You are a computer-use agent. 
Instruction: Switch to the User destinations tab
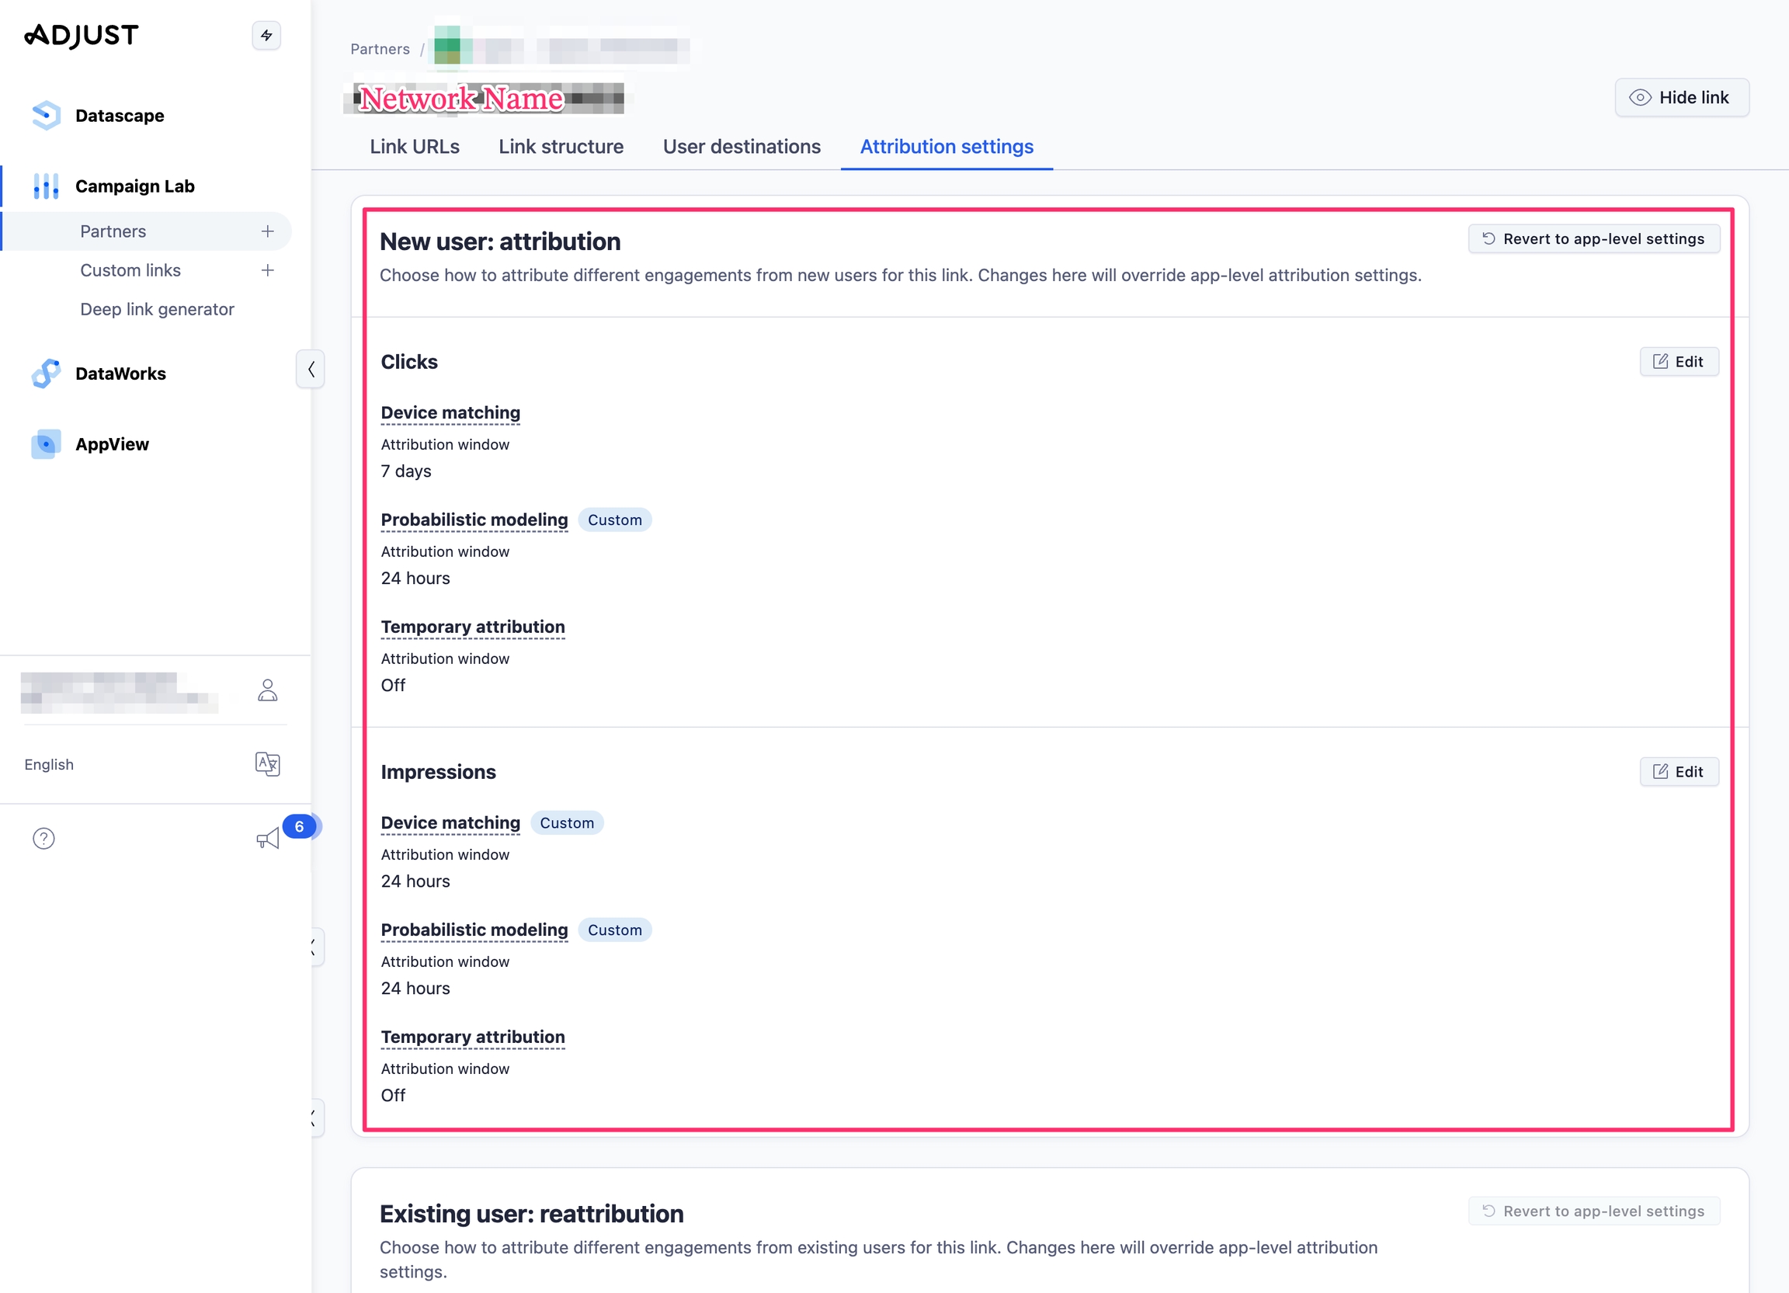741,147
